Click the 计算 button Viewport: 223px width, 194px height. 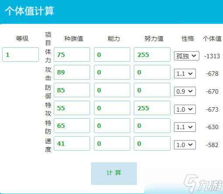114,173
